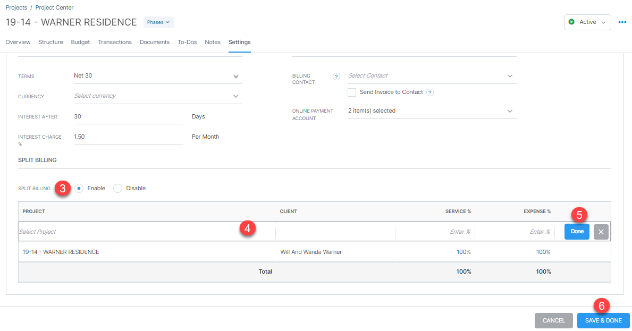This screenshot has height=331, width=632.
Task: Click the help icon beside Billing Contact
Action: pos(336,76)
